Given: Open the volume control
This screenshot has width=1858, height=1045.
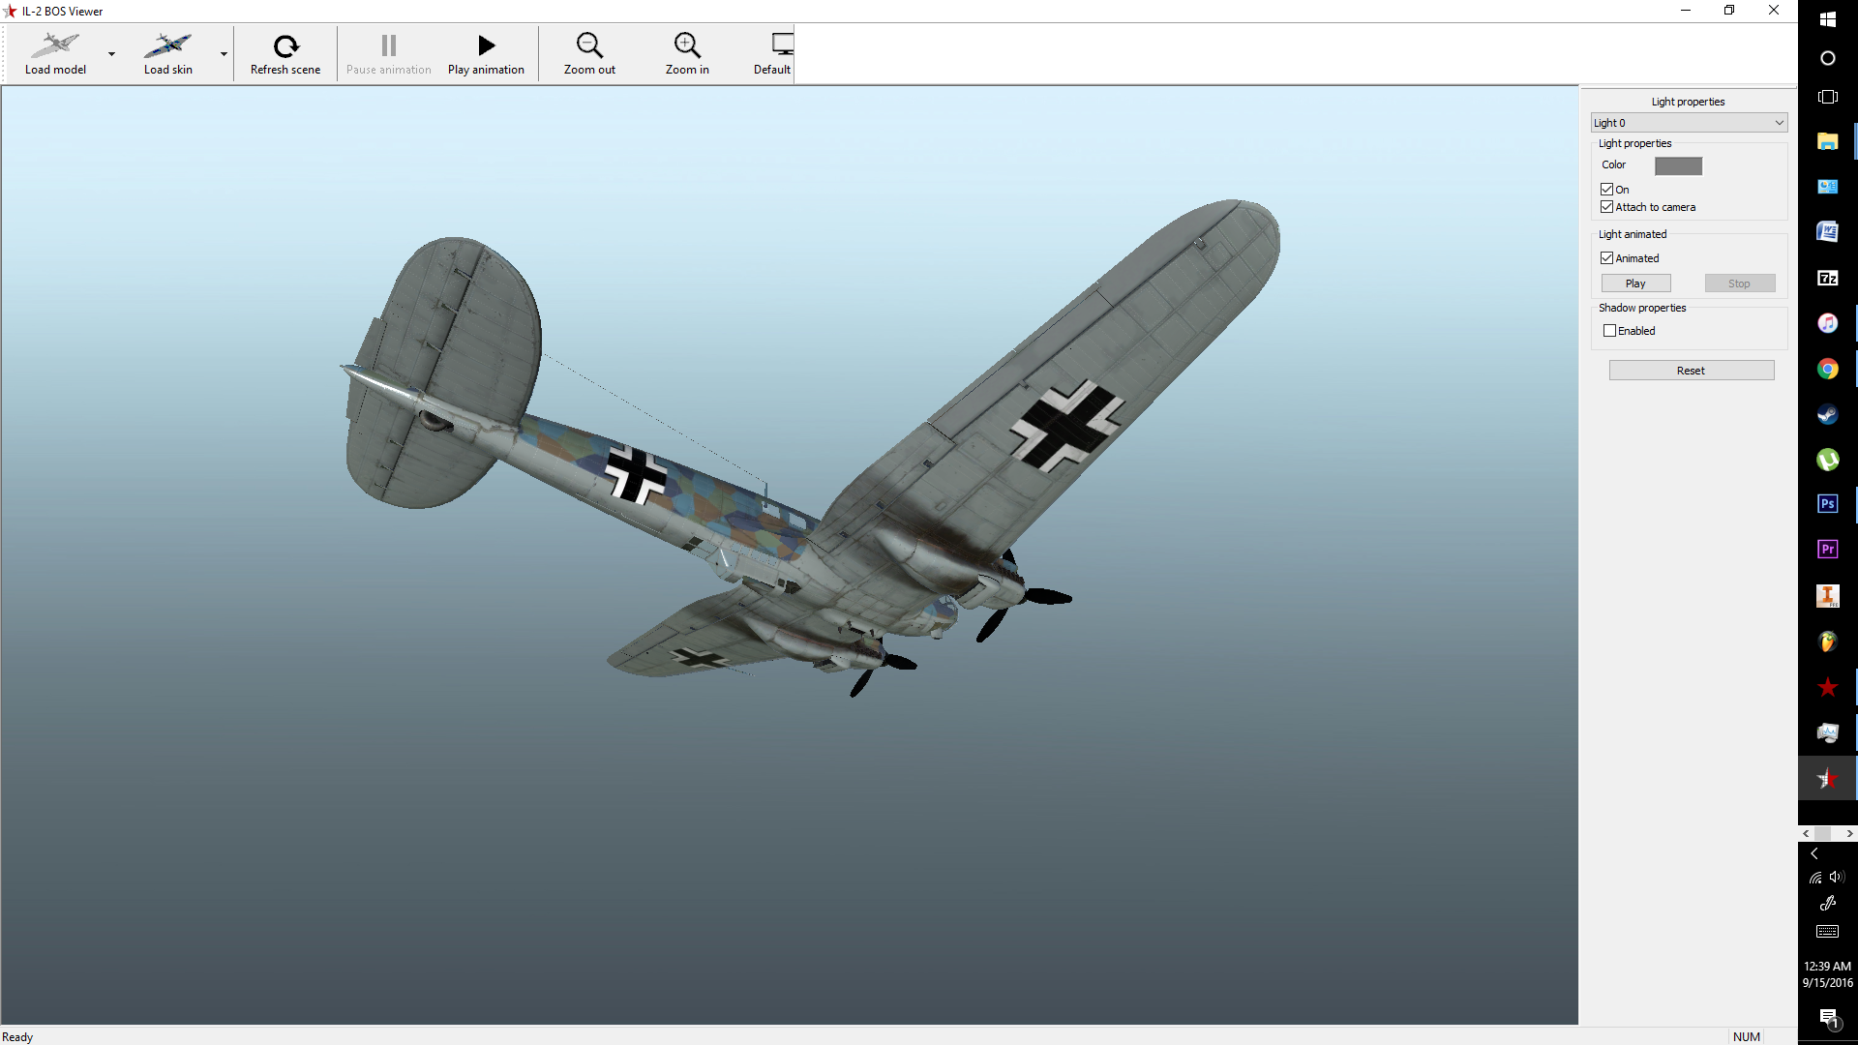Looking at the screenshot, I should point(1837,877).
